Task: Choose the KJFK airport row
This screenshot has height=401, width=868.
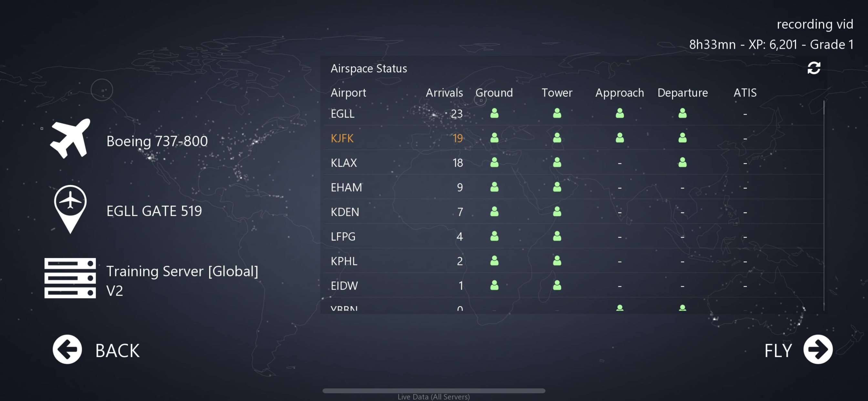Action: click(342, 138)
